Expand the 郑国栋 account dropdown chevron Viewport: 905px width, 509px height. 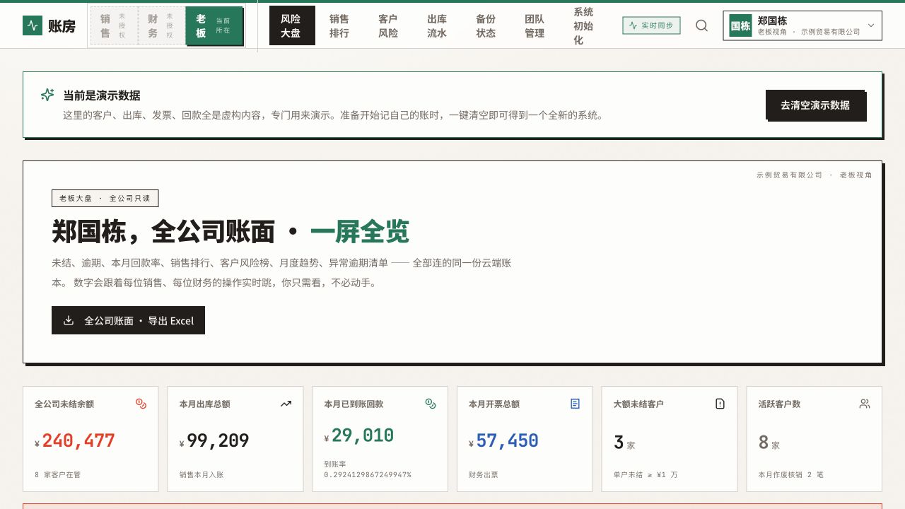pyautogui.click(x=871, y=25)
